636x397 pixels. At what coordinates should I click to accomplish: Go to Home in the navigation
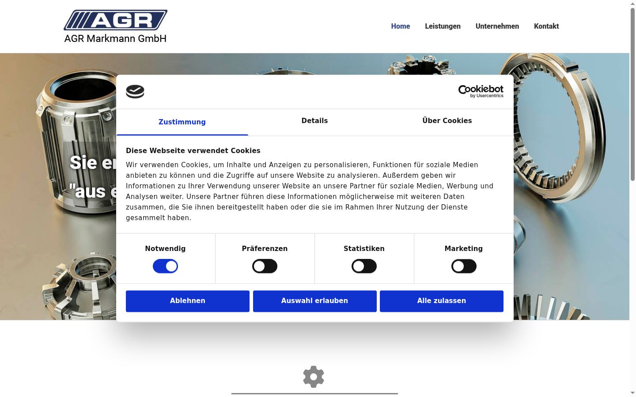coord(401,26)
